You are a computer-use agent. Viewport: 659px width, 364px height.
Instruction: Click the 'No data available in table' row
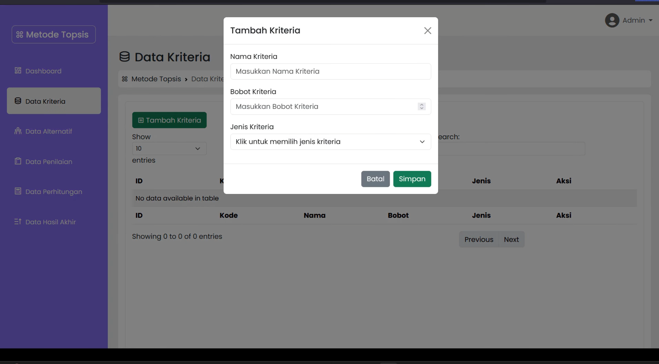point(384,198)
